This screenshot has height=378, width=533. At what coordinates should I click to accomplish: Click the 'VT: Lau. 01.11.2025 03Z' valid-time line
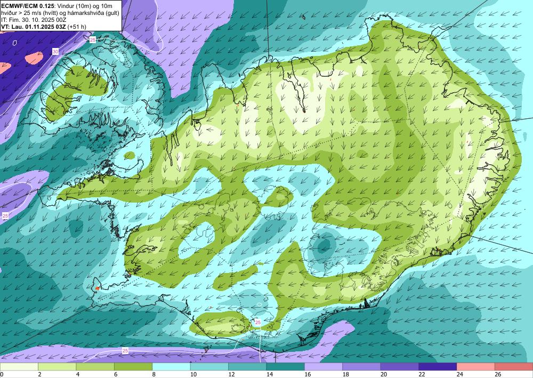(44, 27)
